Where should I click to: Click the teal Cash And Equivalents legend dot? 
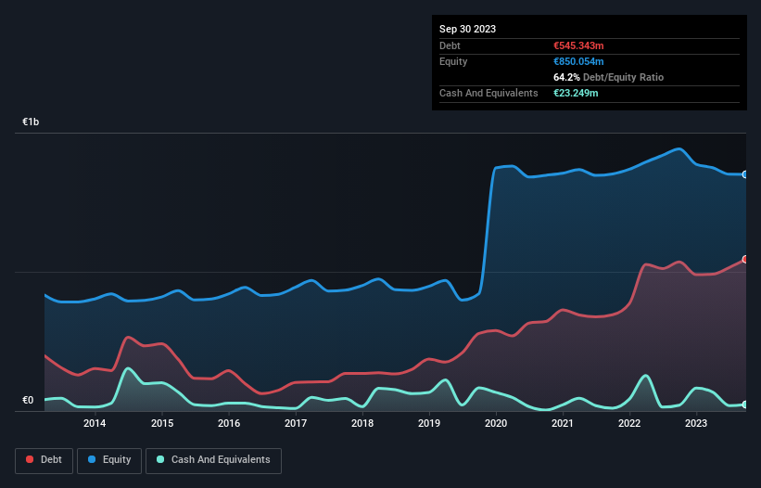[x=160, y=459]
